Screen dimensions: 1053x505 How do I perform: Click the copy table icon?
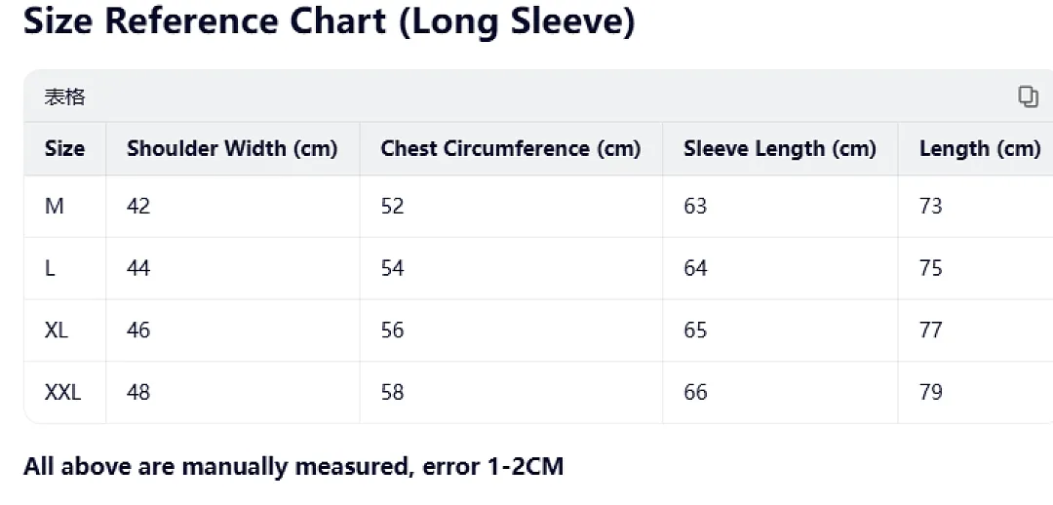click(1029, 97)
